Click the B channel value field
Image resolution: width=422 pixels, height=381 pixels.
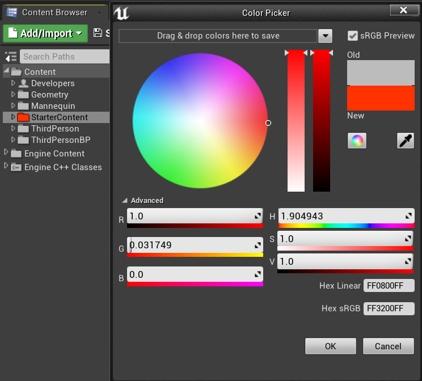point(195,274)
